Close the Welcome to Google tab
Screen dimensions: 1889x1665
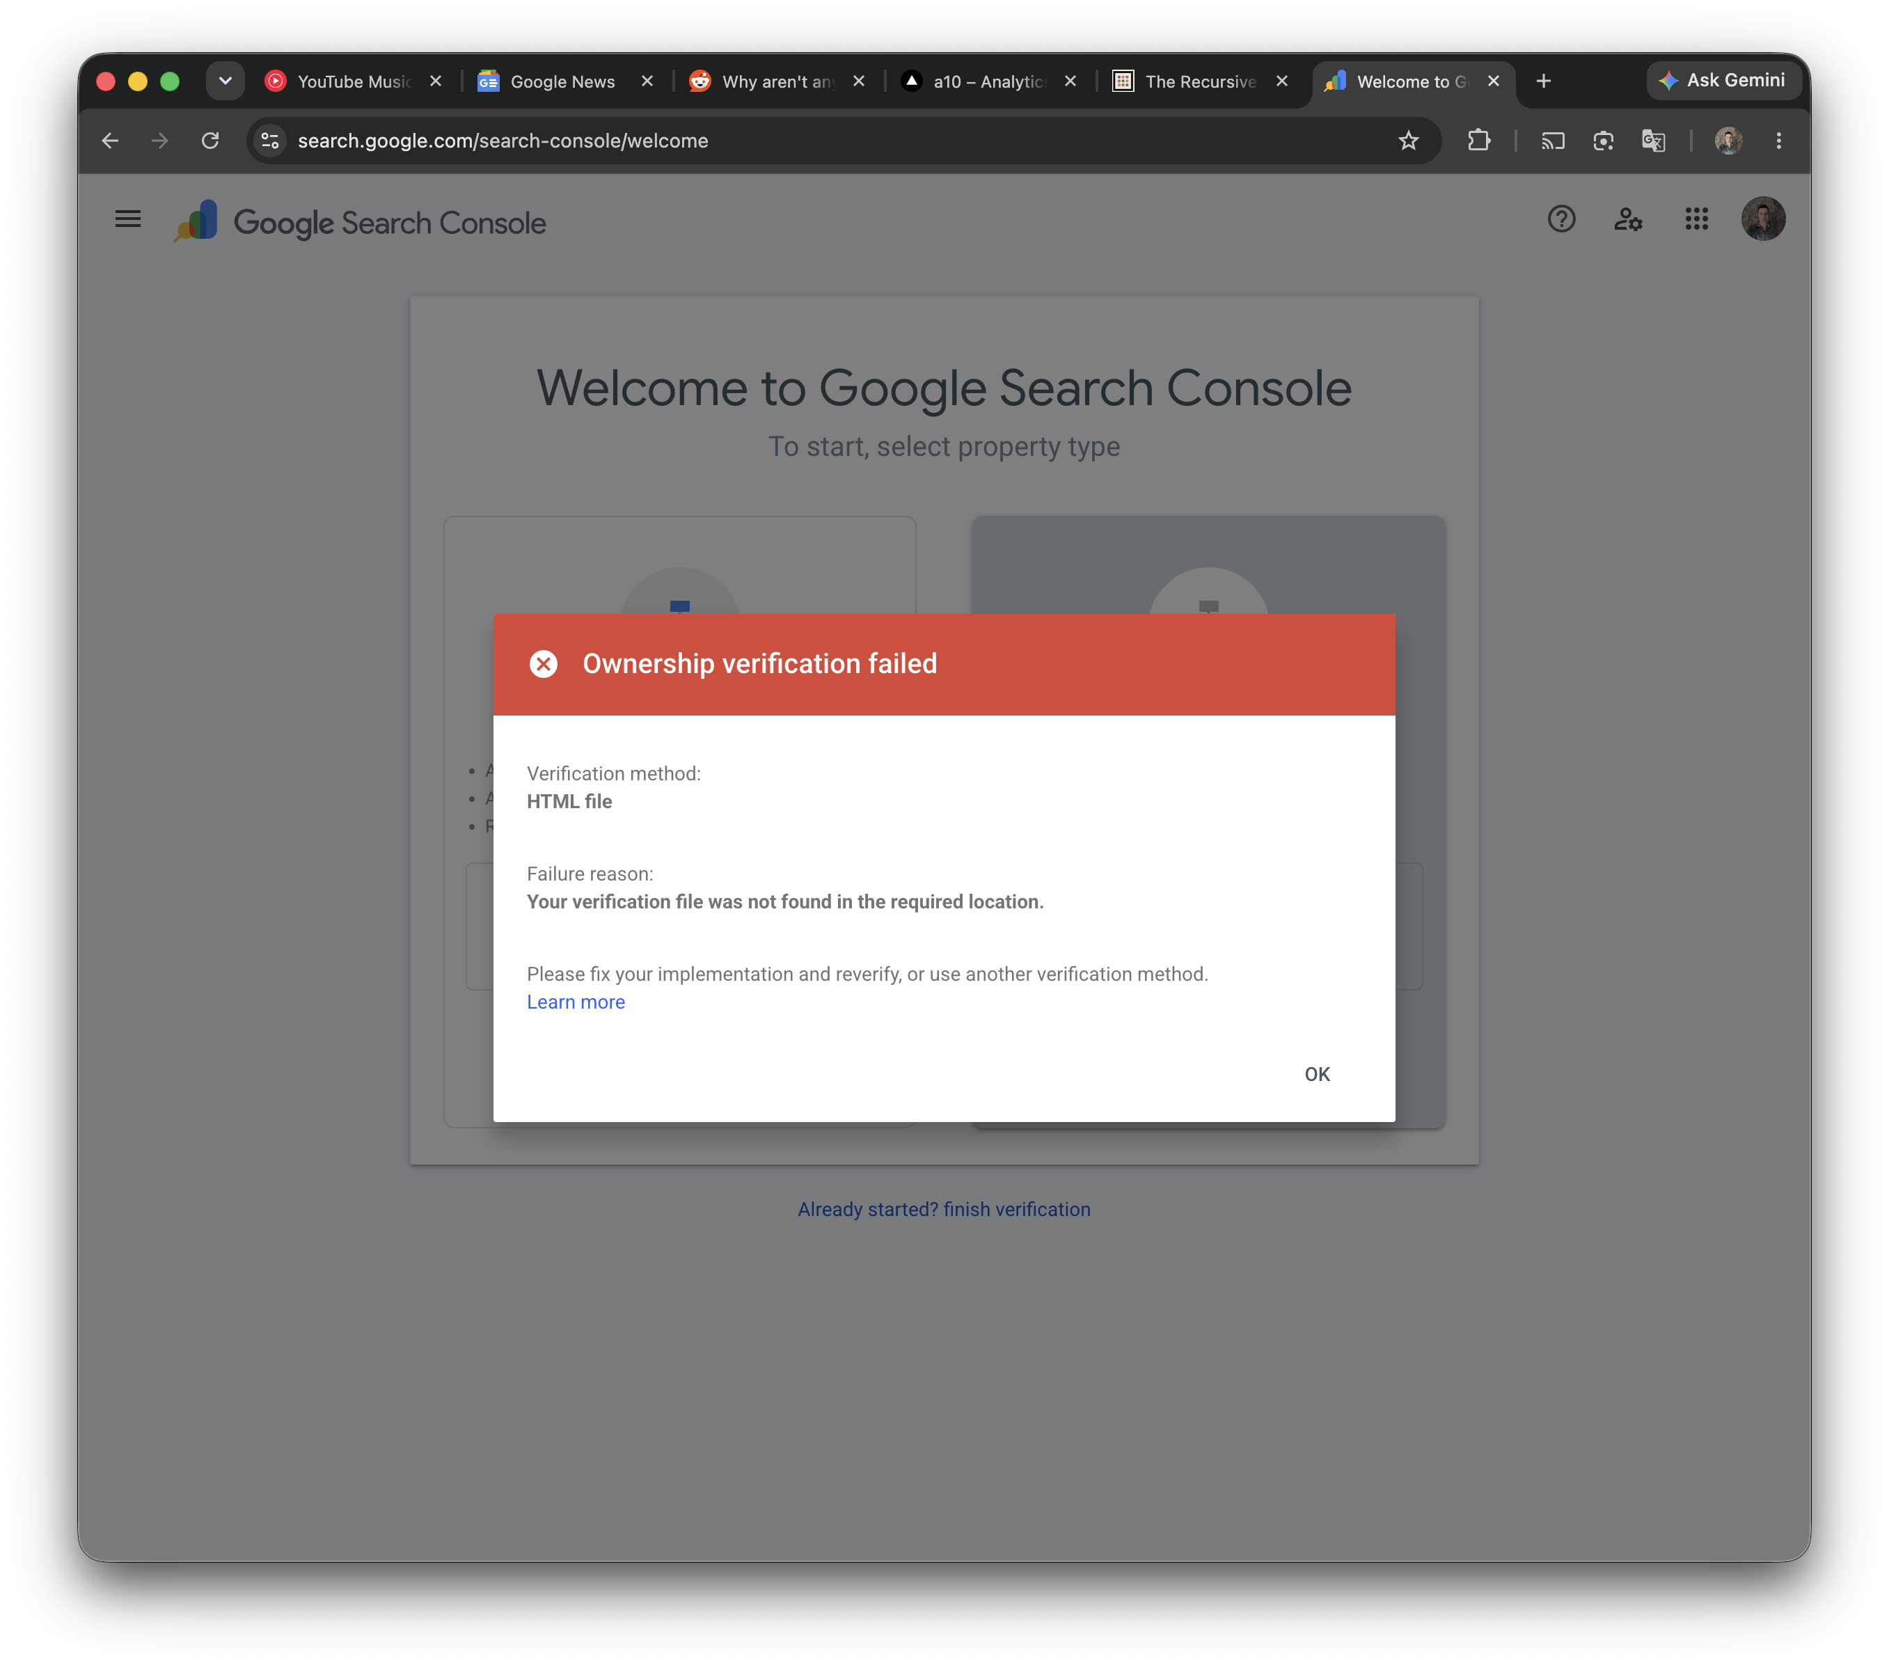click(1492, 81)
